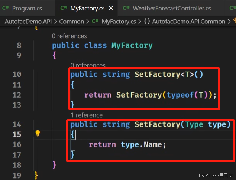Viewport: 236px width, 180px height.
Task: Click the closing brace on line 17
Action: pyautogui.click(x=73, y=155)
